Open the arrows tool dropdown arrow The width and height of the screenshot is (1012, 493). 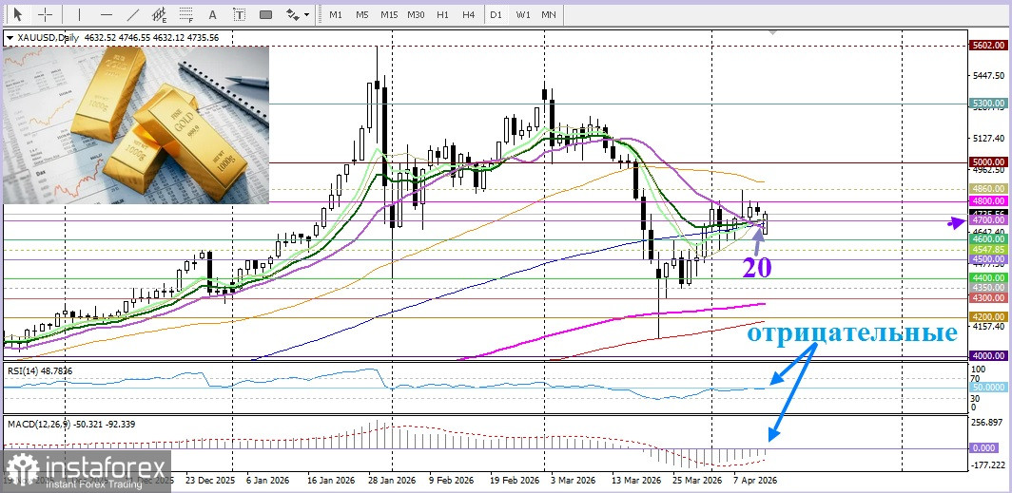tap(306, 14)
